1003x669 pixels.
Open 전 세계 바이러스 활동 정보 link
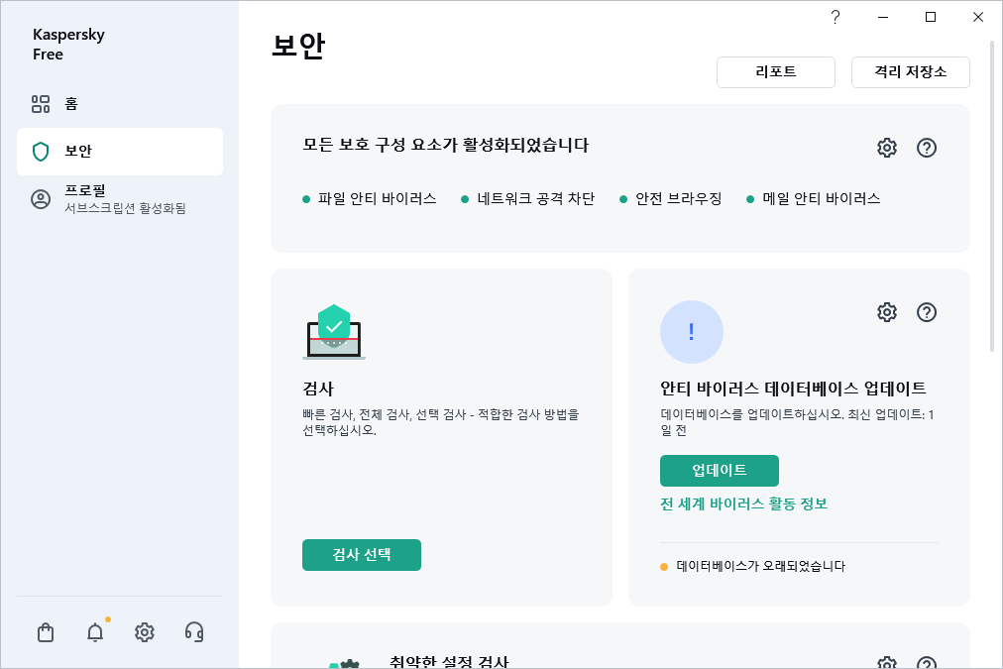[743, 503]
